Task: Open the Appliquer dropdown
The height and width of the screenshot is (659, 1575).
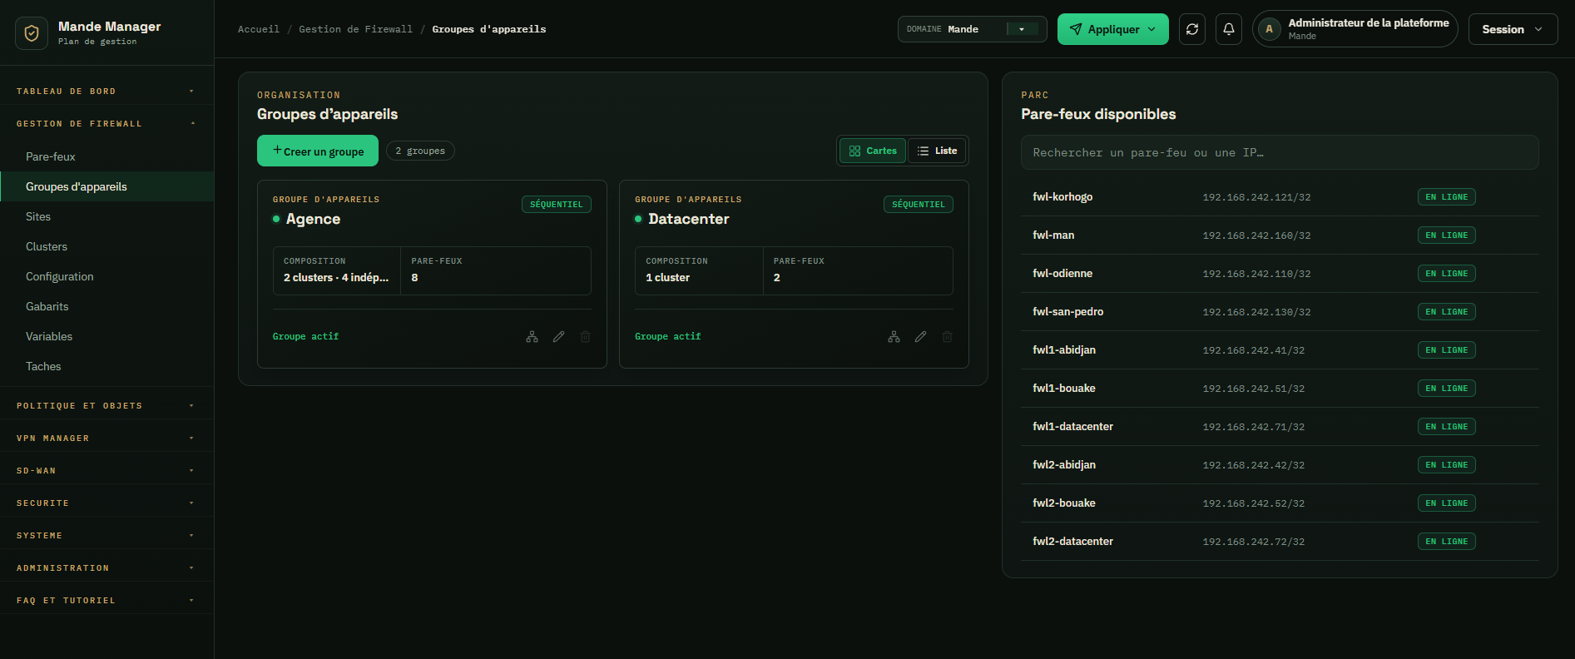Action: click(x=1112, y=29)
